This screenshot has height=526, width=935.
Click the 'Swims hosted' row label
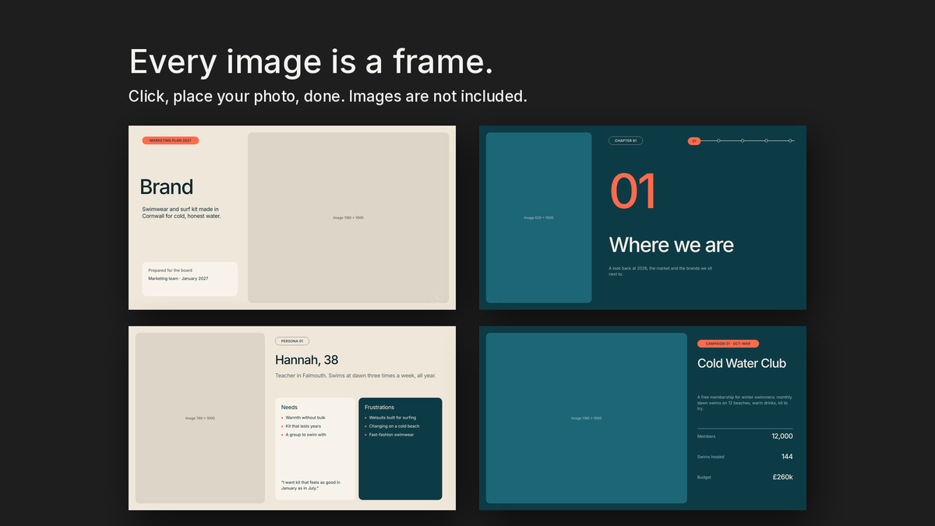[x=711, y=457]
